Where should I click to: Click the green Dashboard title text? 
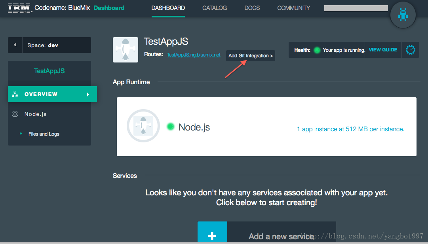(109, 8)
